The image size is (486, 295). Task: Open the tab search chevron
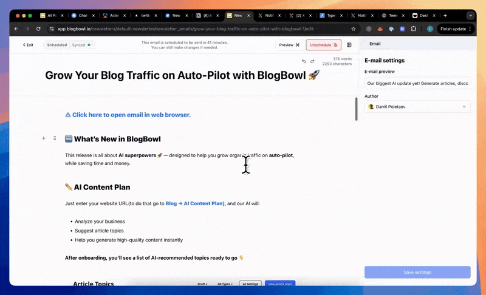click(x=470, y=15)
